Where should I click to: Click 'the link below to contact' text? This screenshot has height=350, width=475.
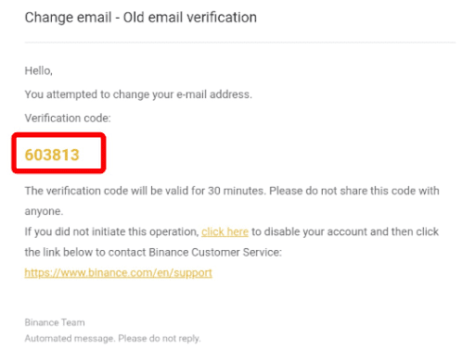coord(85,253)
